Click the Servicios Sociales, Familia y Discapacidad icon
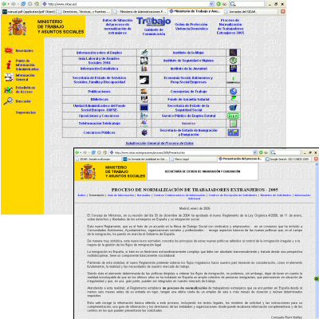The width and height of the screenshot is (319, 319). (x=144, y=80)
